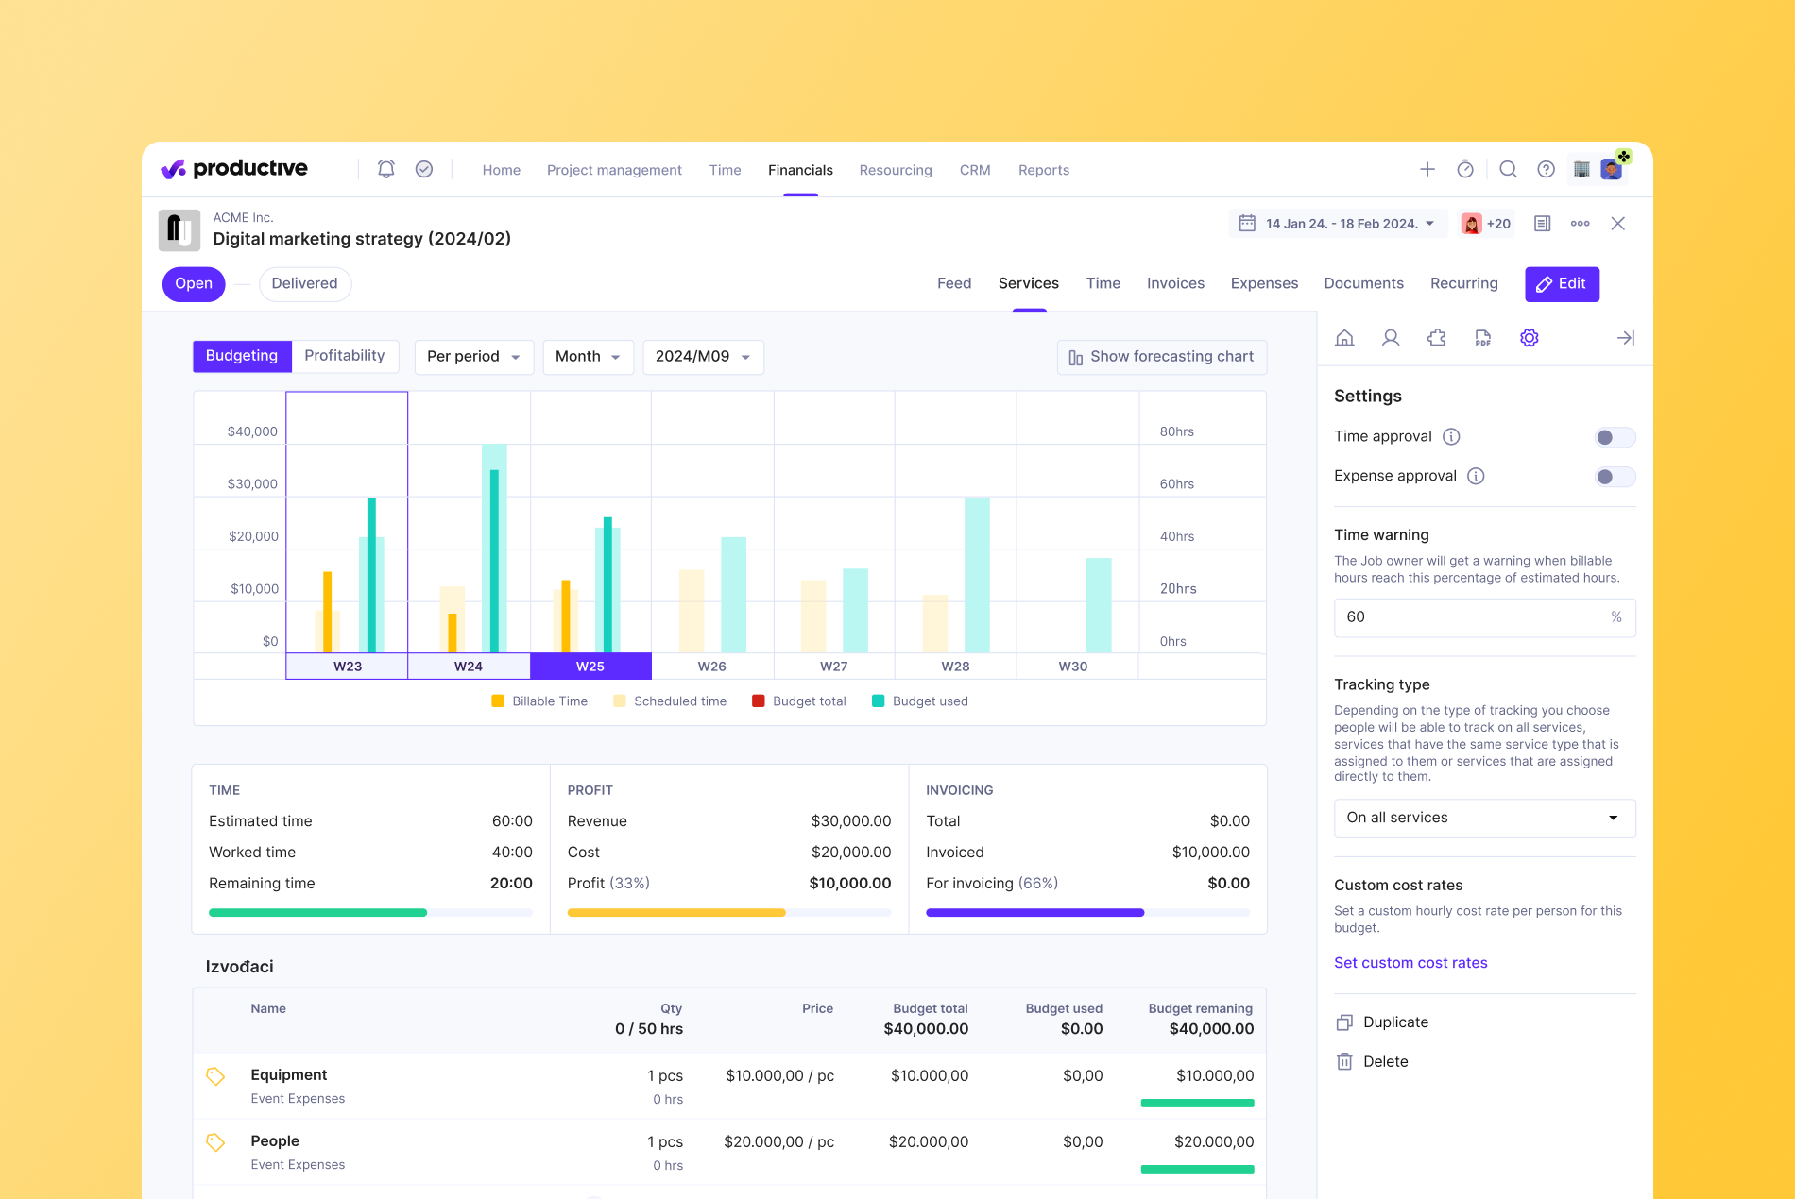Open the integrations puzzle icon in sidebar
The image size is (1795, 1199).
pos(1437,337)
